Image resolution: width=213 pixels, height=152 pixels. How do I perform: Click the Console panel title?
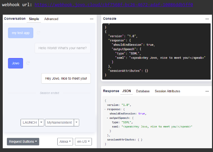pos(110,19)
